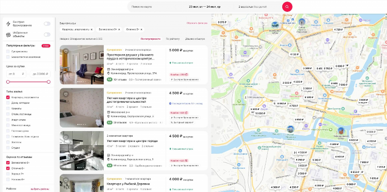This screenshot has height=192, width=387.
Task: Check the 'Студии' housing type
Action: pyautogui.click(x=8, y=148)
